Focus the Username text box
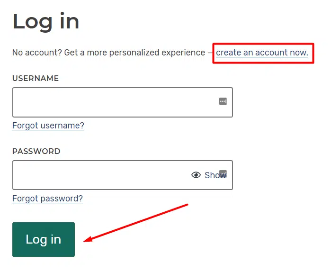Image resolution: width=331 pixels, height=272 pixels. point(114,102)
